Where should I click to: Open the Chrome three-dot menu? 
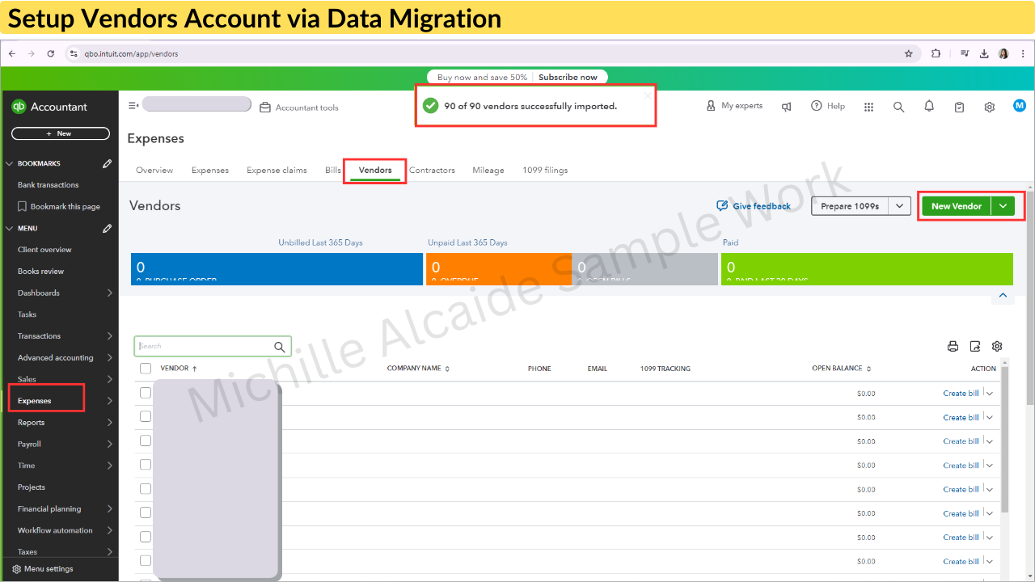[x=1023, y=53]
